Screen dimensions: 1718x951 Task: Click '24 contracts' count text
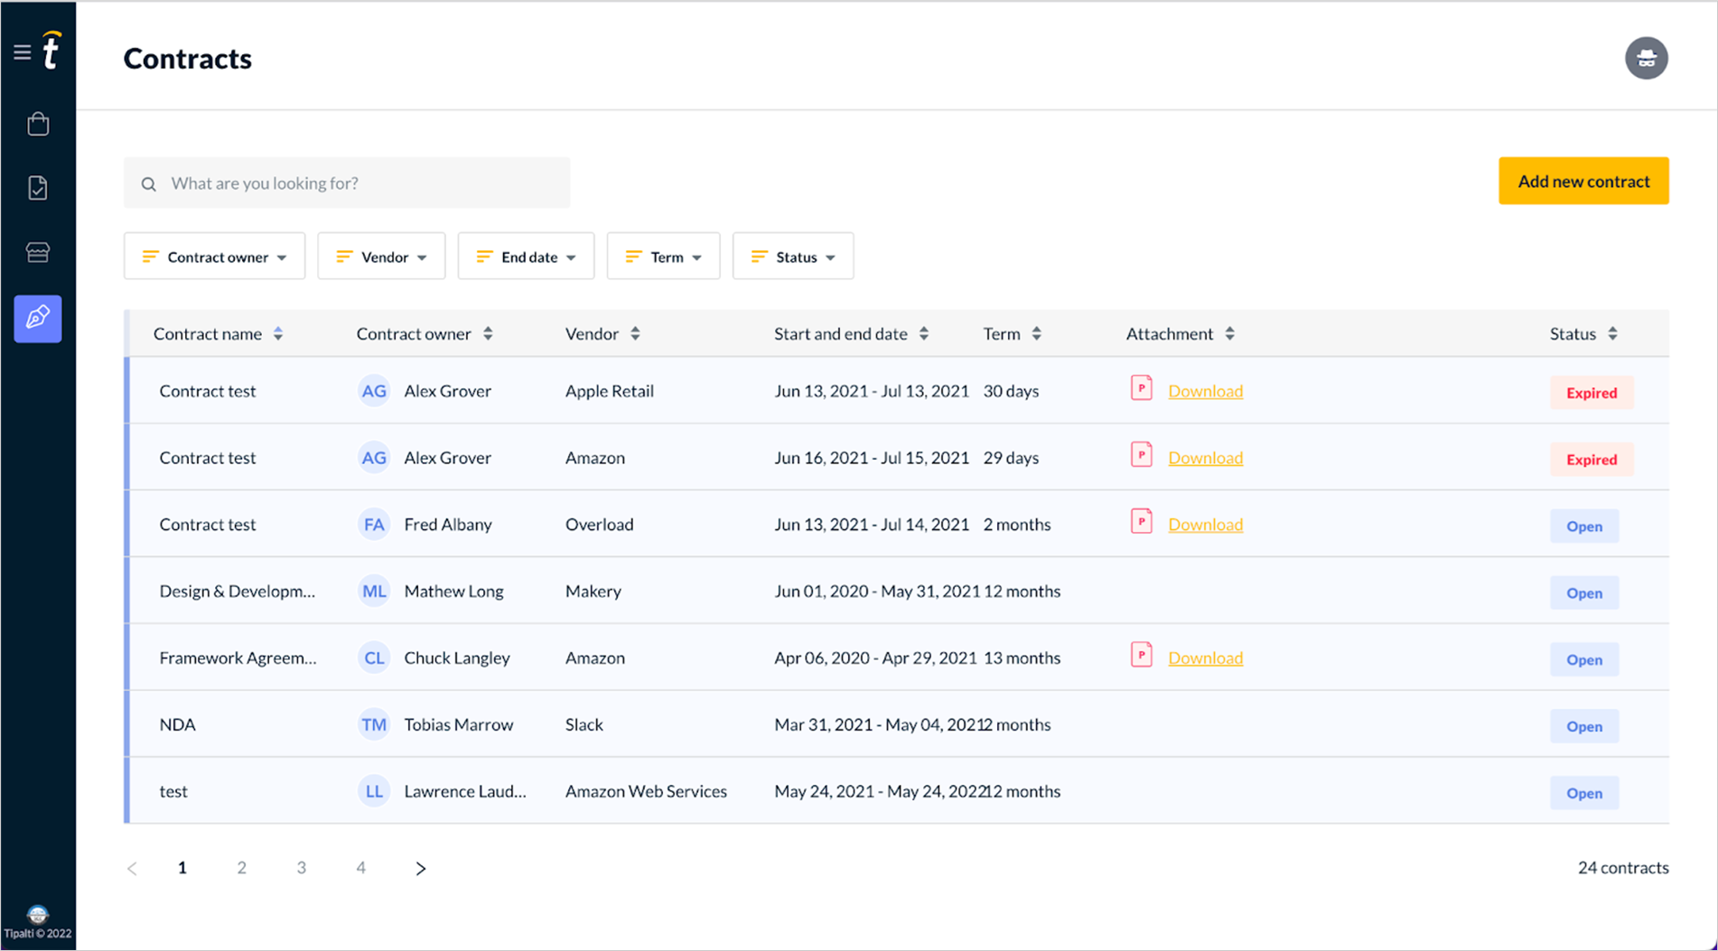(1623, 868)
